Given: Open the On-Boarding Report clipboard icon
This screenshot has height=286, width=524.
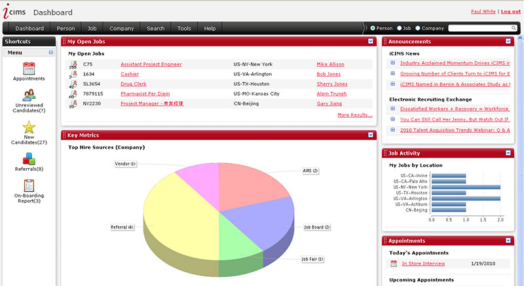Looking at the screenshot, I should pos(28,186).
